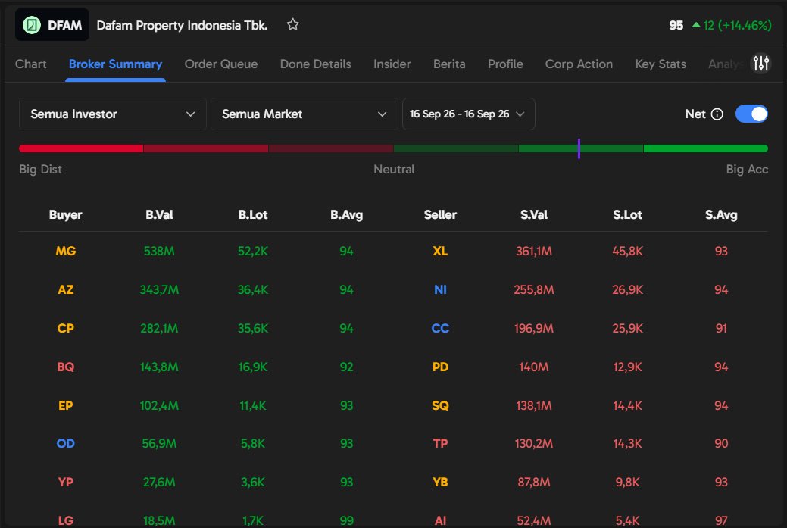Select buyer broker CP
This screenshot has height=528, width=787.
(66, 328)
